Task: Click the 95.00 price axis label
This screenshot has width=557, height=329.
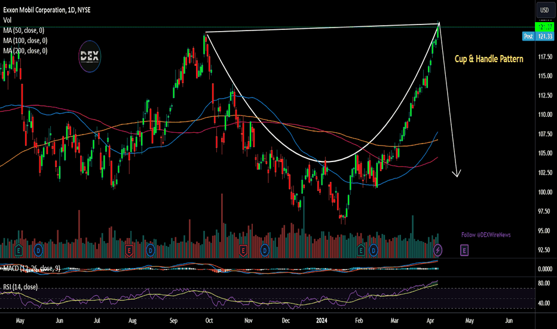Action: 545,231
